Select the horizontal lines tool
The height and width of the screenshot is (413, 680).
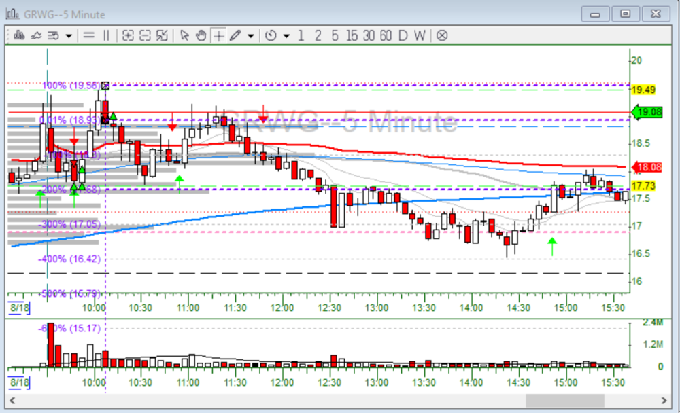pyautogui.click(x=88, y=36)
